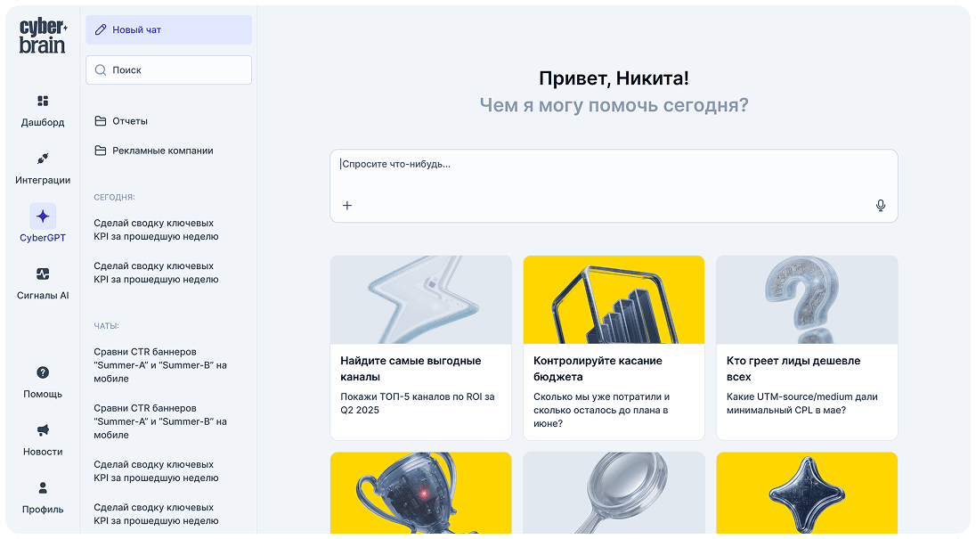The height and width of the screenshot is (539, 976).
Task: Open the Отчеты folder
Action: (130, 121)
